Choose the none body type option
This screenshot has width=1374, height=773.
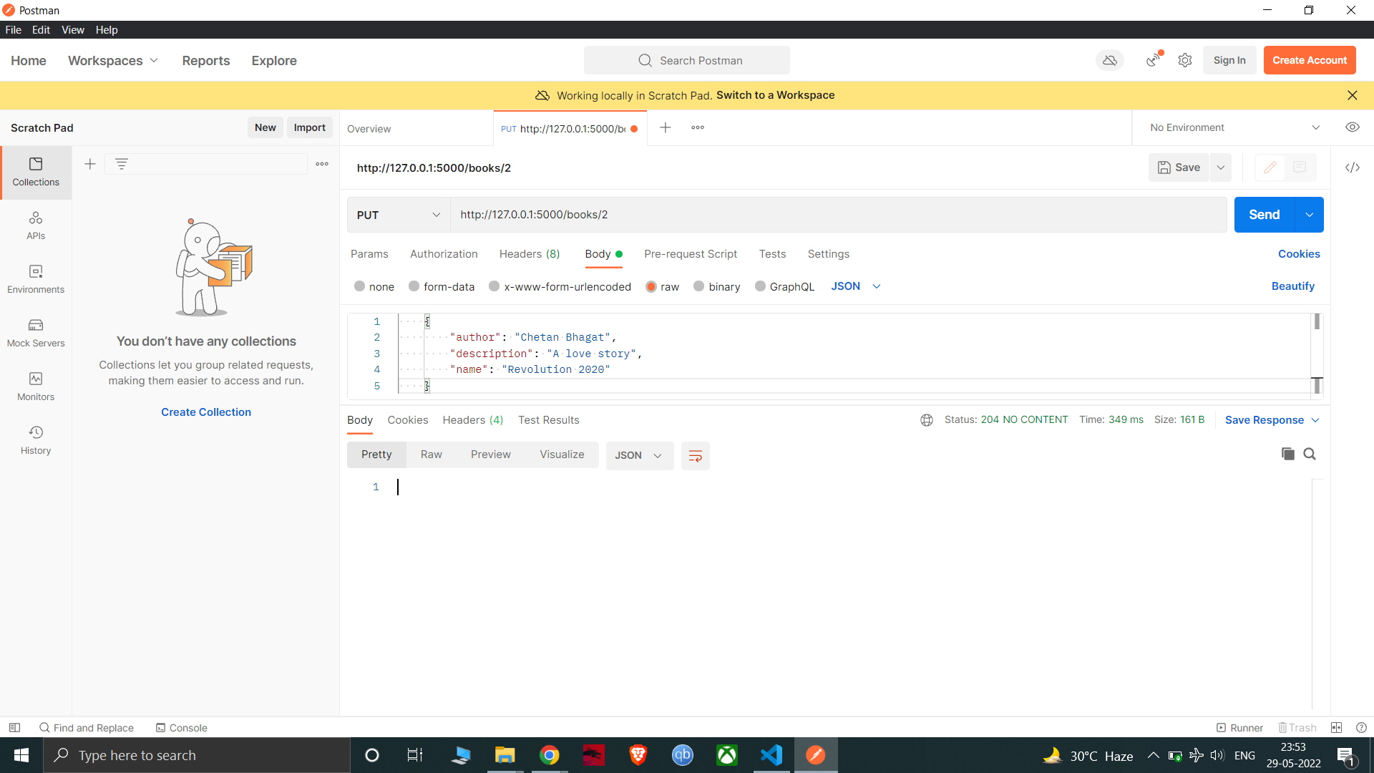[x=360, y=286]
